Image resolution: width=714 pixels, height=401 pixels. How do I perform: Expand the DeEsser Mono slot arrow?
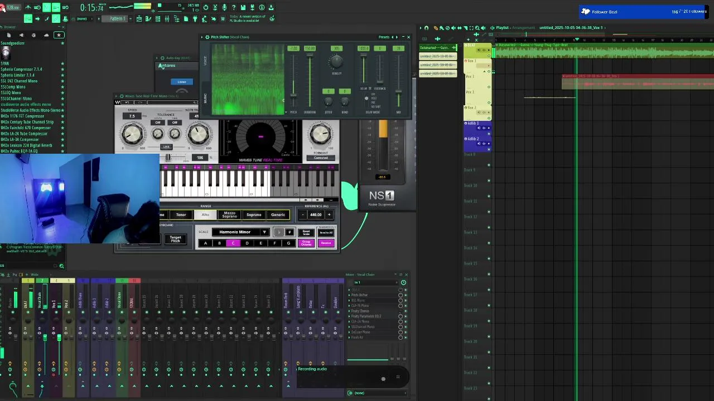pos(350,332)
